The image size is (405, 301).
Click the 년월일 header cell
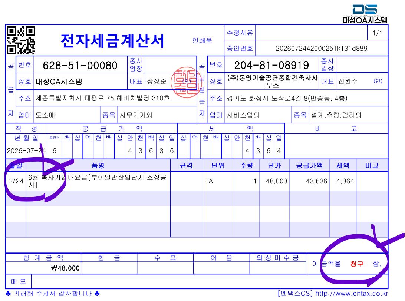26,138
